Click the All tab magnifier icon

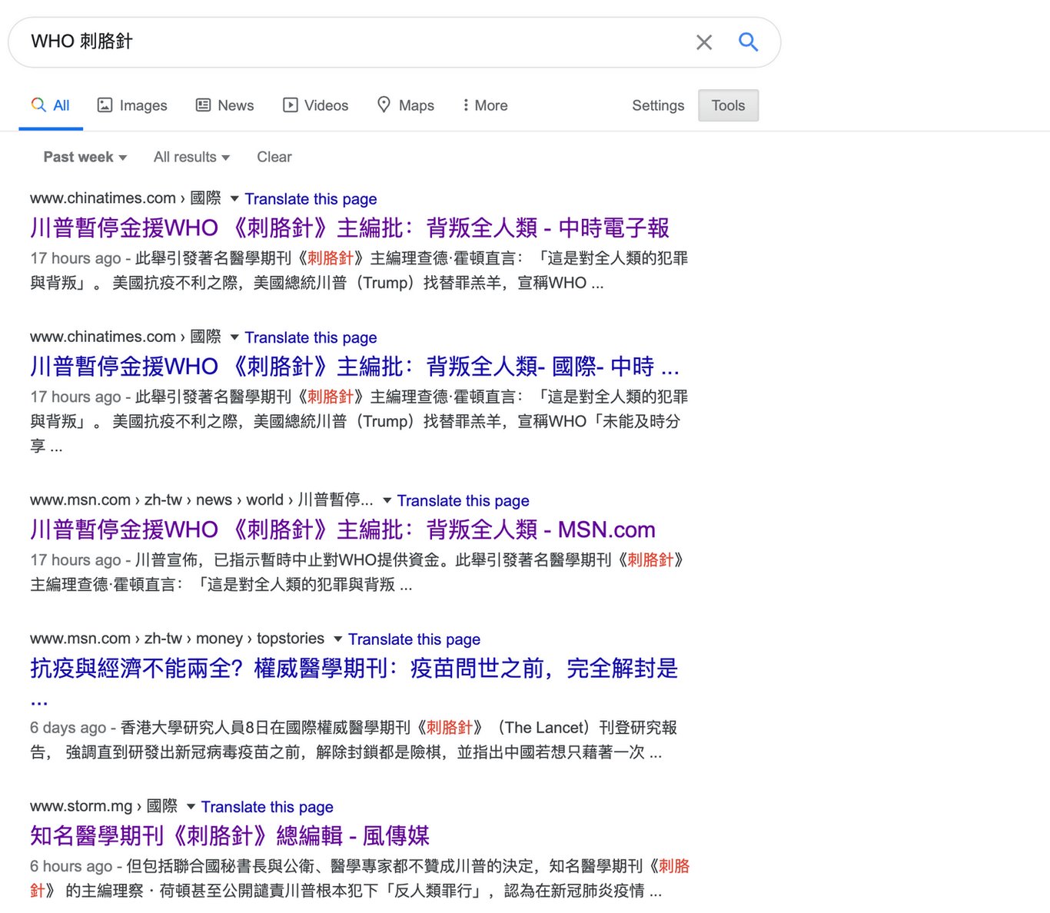[x=38, y=105]
